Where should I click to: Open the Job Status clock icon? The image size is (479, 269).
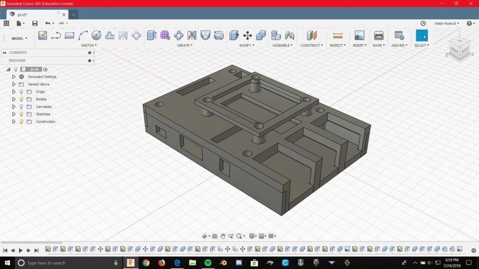(423, 23)
